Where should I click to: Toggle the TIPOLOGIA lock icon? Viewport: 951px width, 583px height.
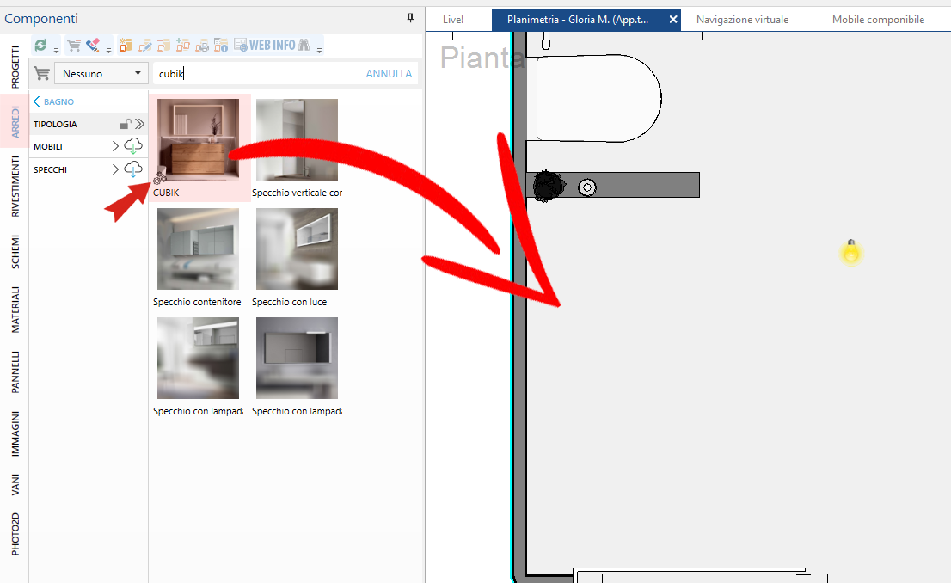tap(125, 124)
